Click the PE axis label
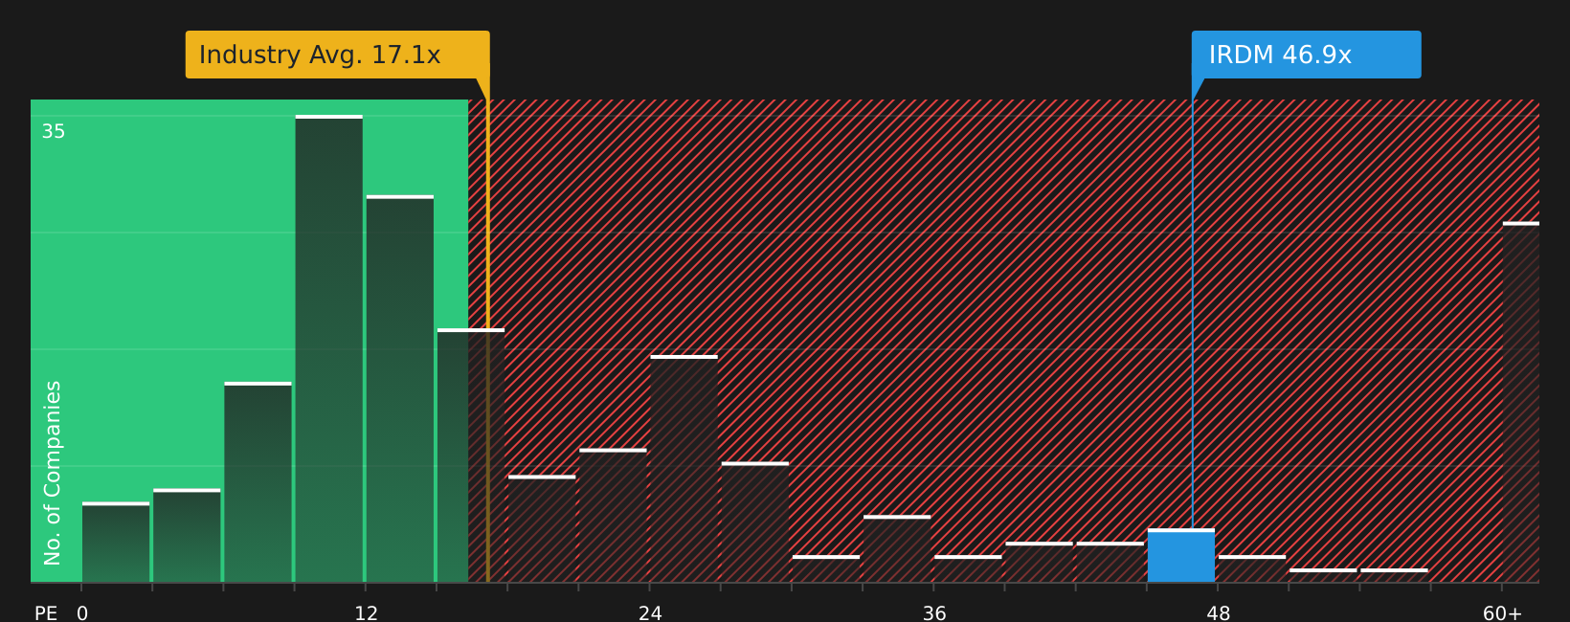This screenshot has height=622, width=1570. (46, 612)
